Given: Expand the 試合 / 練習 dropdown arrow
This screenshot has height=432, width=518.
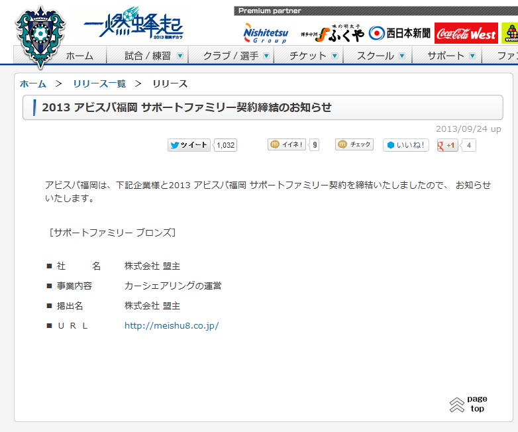Looking at the screenshot, I should click(x=180, y=56).
